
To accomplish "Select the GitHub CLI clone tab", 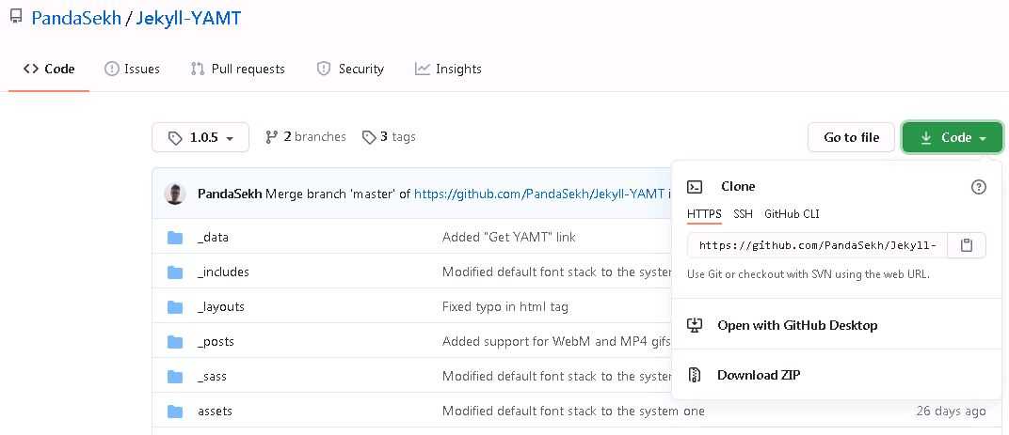I will [x=792, y=214].
